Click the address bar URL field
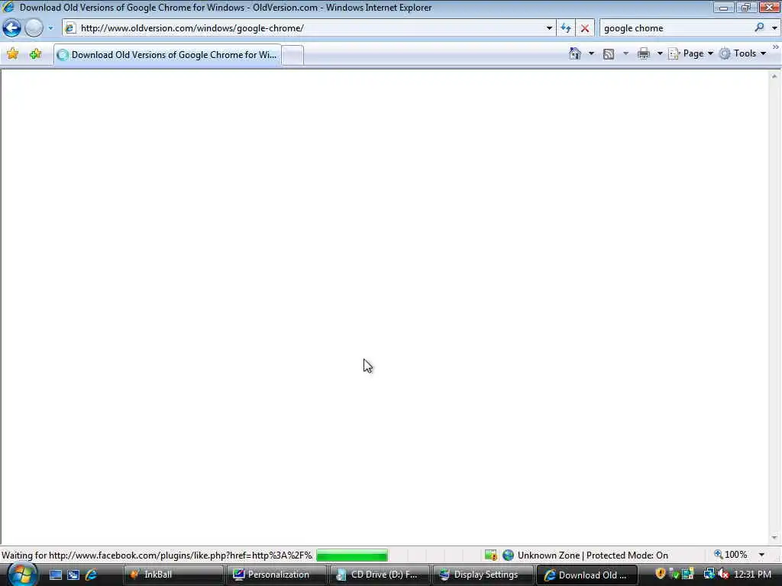This screenshot has width=782, height=586. pos(309,28)
